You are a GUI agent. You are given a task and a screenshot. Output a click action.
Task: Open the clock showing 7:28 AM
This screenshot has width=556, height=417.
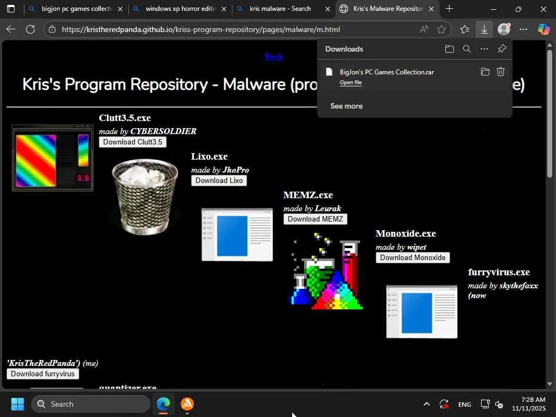(528, 404)
